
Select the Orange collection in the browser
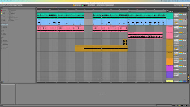point(4,12)
